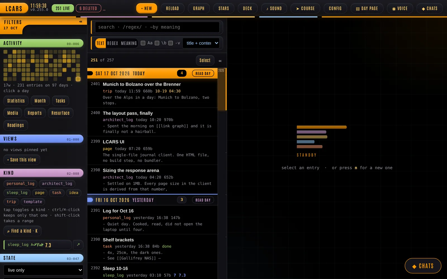Click the highlighted today cell in the activity heatmap

[x=78, y=79]
